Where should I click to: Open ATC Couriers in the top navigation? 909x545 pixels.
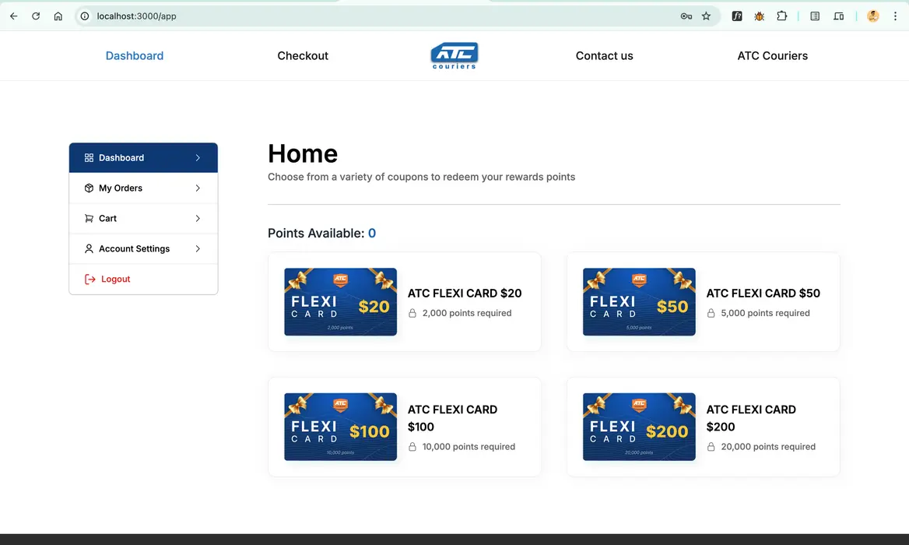[x=772, y=55]
